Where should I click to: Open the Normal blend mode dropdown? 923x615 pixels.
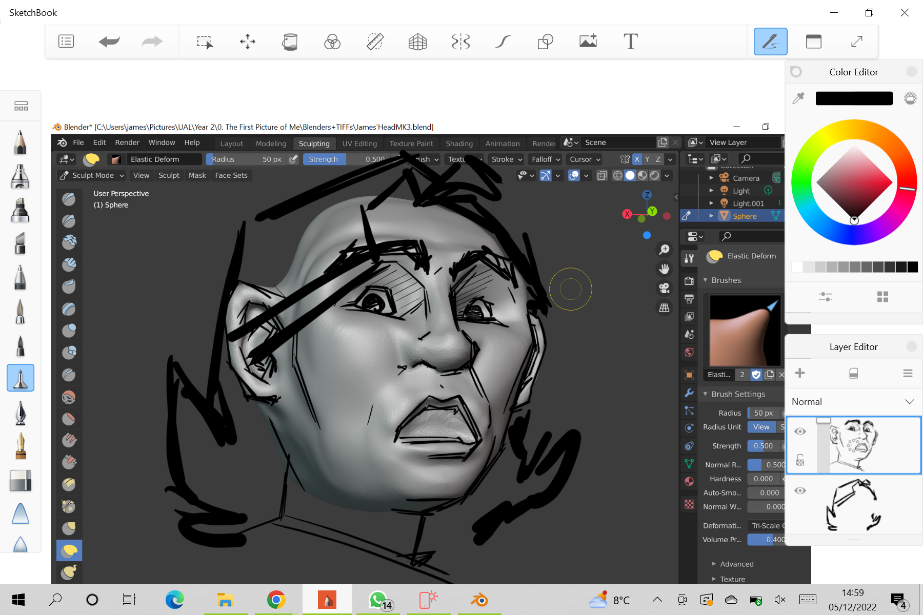(853, 402)
